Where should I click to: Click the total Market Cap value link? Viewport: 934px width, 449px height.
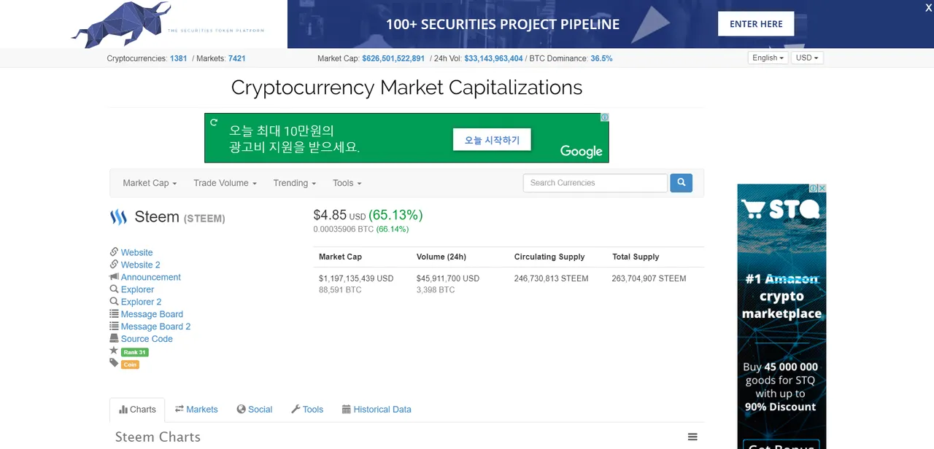coord(393,58)
